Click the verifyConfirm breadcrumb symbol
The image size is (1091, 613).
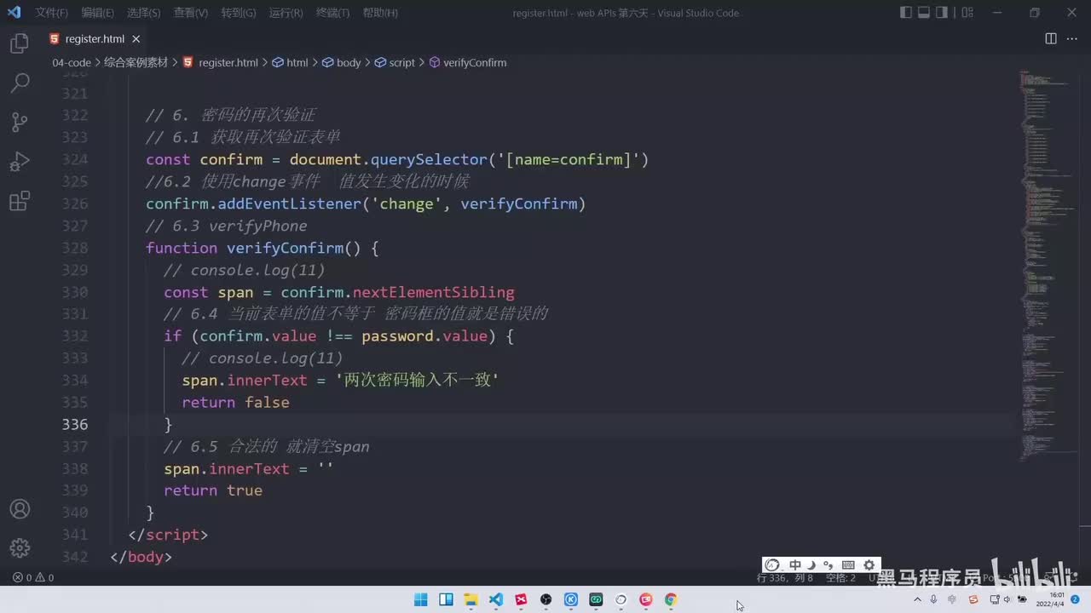click(467, 63)
